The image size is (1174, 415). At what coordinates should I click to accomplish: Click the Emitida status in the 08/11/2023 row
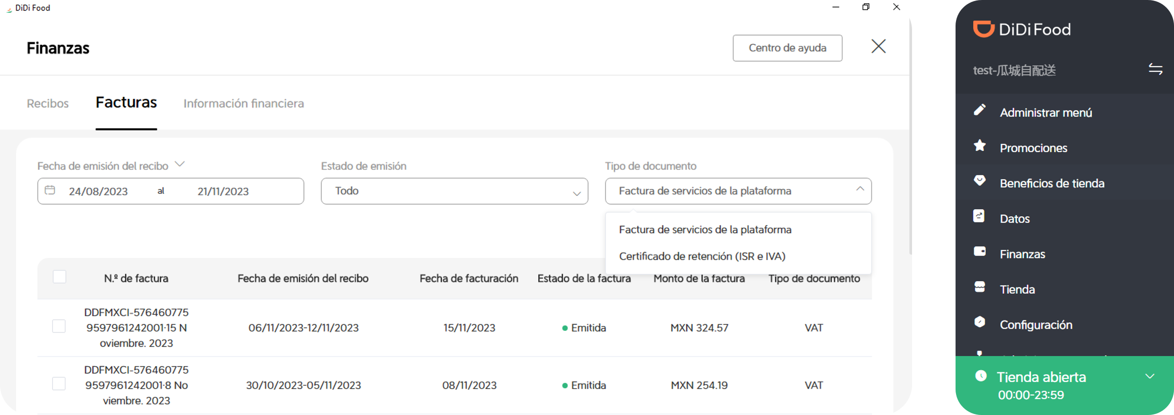[584, 385]
